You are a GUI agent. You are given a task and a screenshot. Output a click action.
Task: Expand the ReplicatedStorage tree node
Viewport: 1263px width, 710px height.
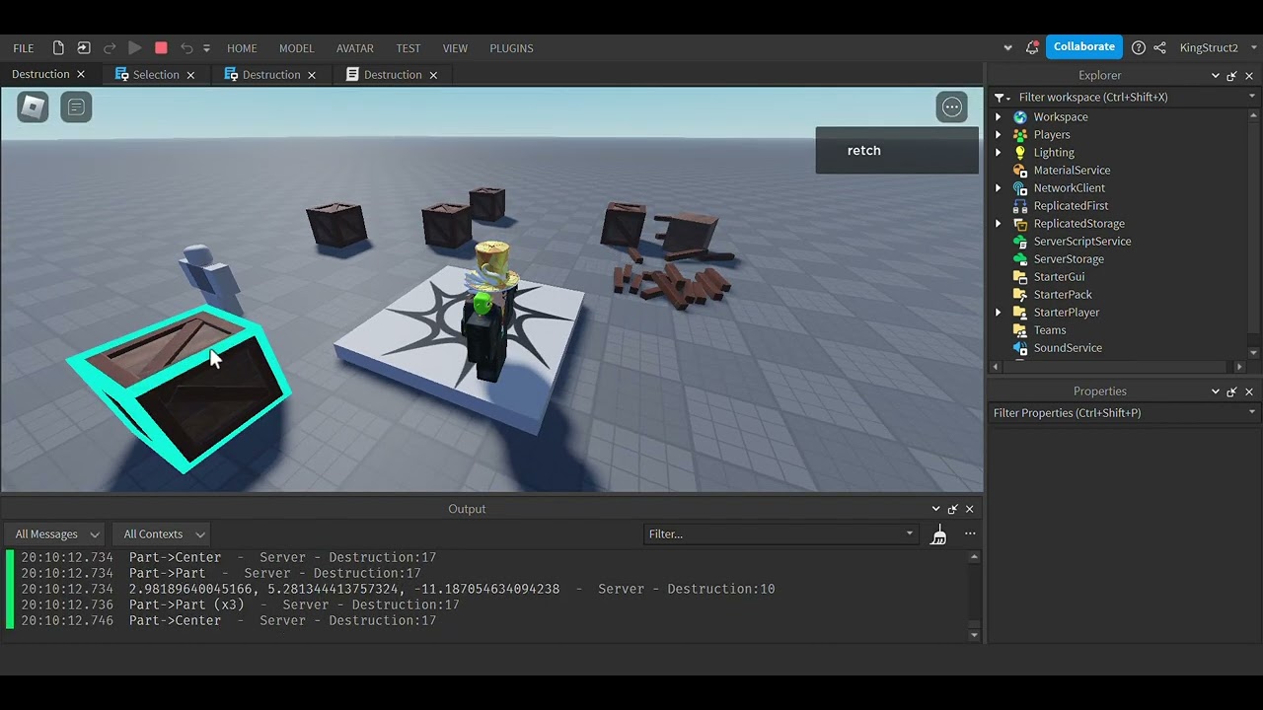pyautogui.click(x=999, y=224)
